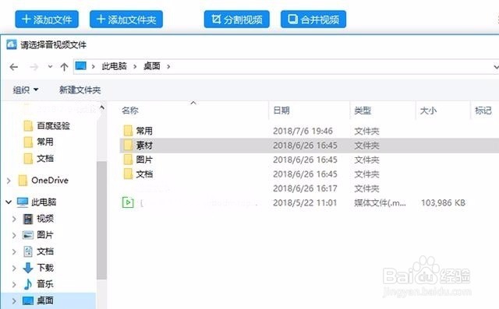Select the 图片 library icon in sidebar
Viewport: 499px width, 309px height.
28,235
